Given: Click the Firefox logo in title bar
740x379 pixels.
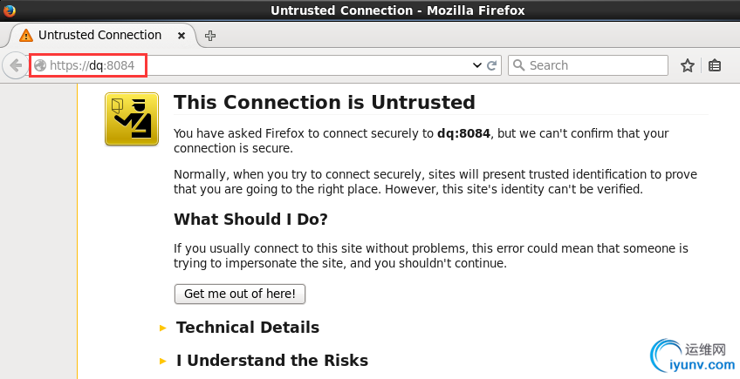Looking at the screenshot, I should coord(9,10).
